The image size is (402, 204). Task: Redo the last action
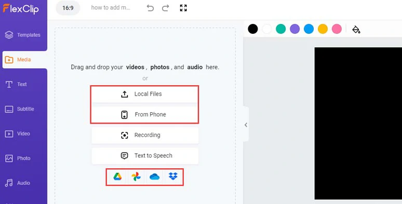click(165, 8)
